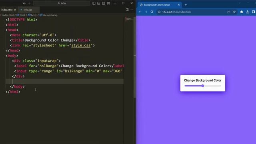256x144 pixels.
Task: Click the input type="range" code line
Action: [x=68, y=71]
